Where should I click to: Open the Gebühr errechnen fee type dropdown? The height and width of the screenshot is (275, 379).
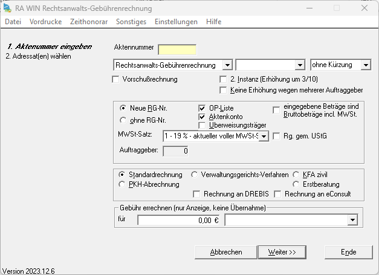pyautogui.click(x=352, y=220)
